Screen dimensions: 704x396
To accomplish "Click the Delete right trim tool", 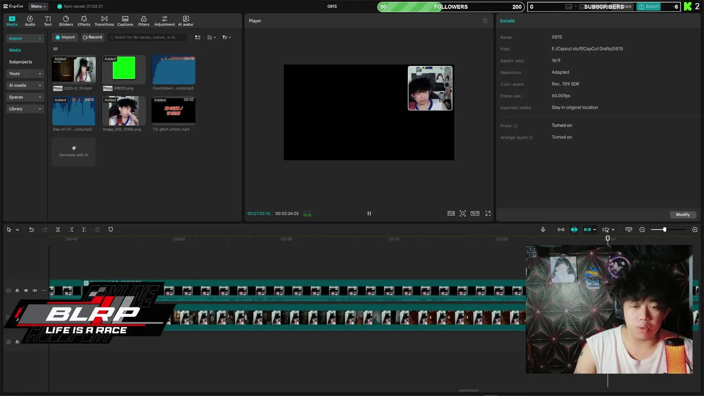I will click(84, 229).
